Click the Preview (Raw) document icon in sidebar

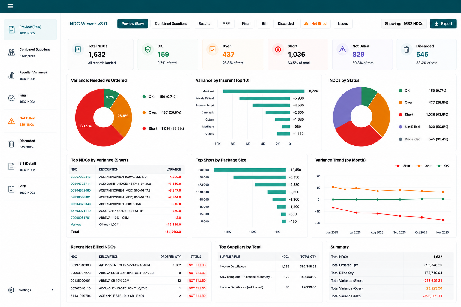click(x=12, y=30)
